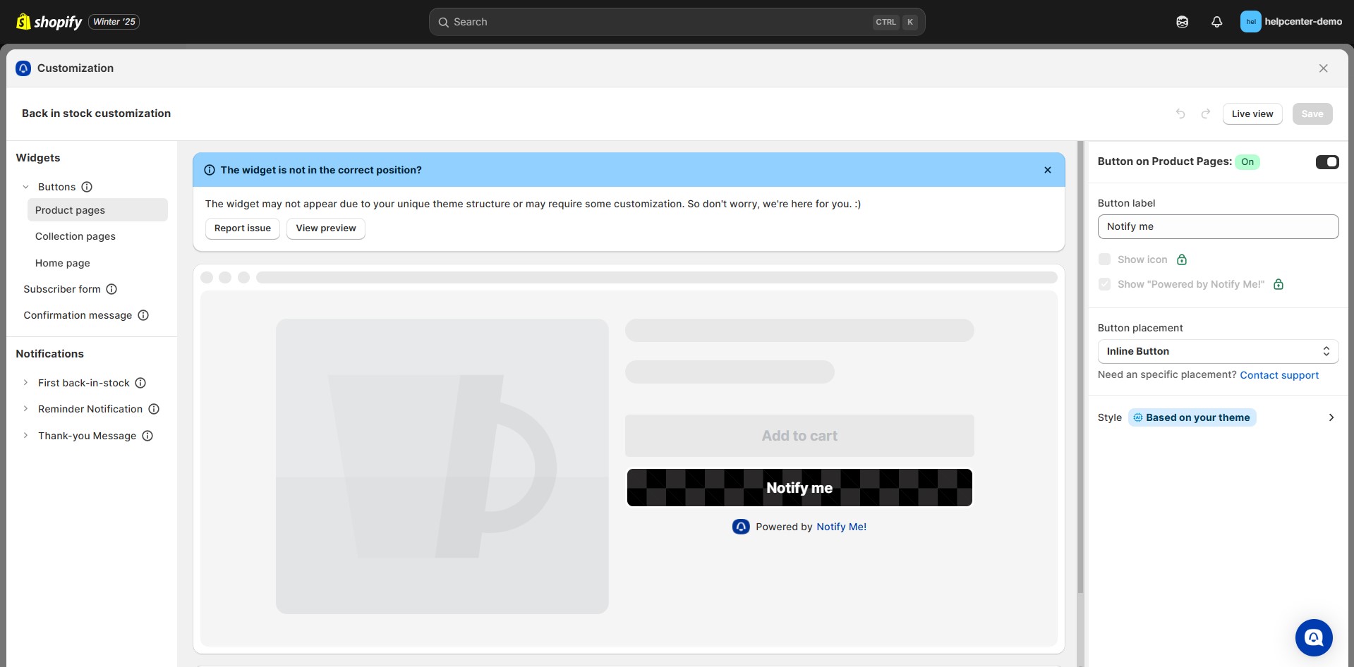Toggle the Show Powered by Notify Me checkbox
The width and height of the screenshot is (1354, 667).
tap(1105, 284)
